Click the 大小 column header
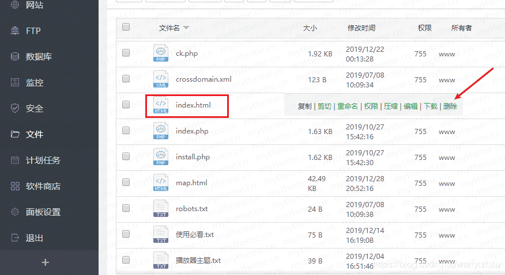The height and width of the screenshot is (275, 505). point(310,28)
